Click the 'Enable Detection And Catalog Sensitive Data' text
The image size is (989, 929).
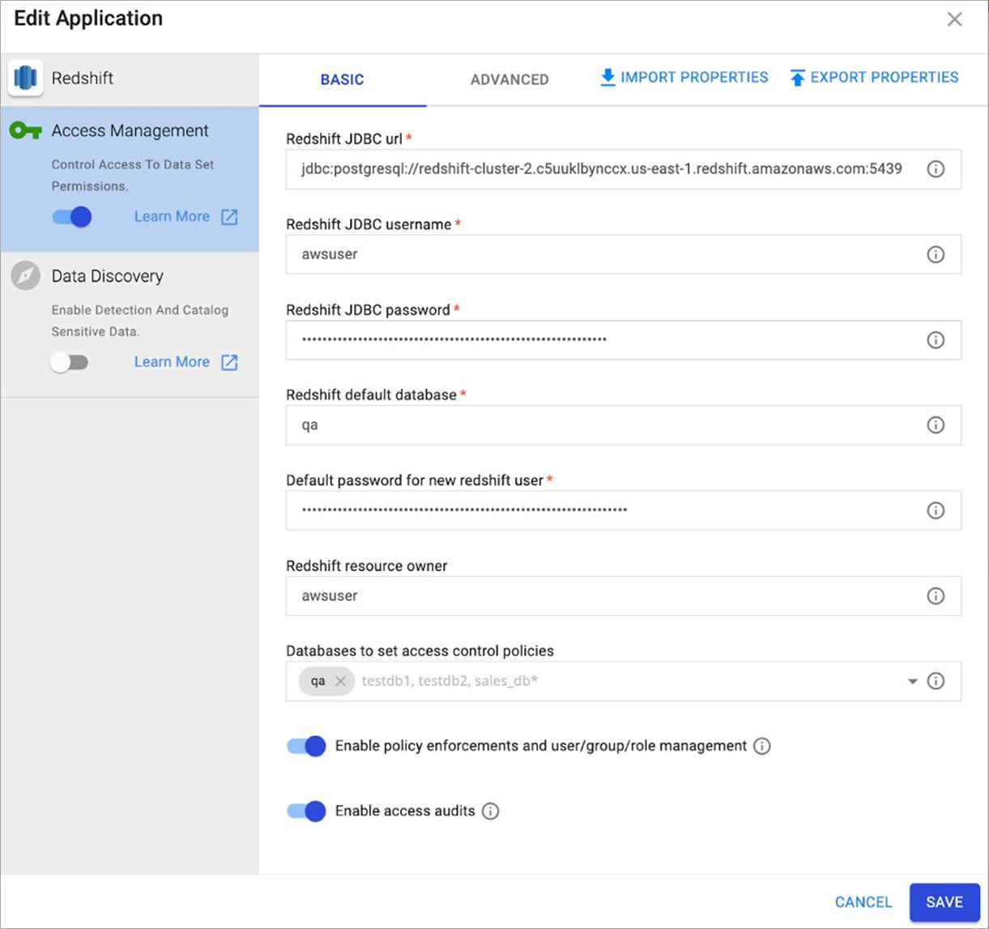click(x=140, y=321)
